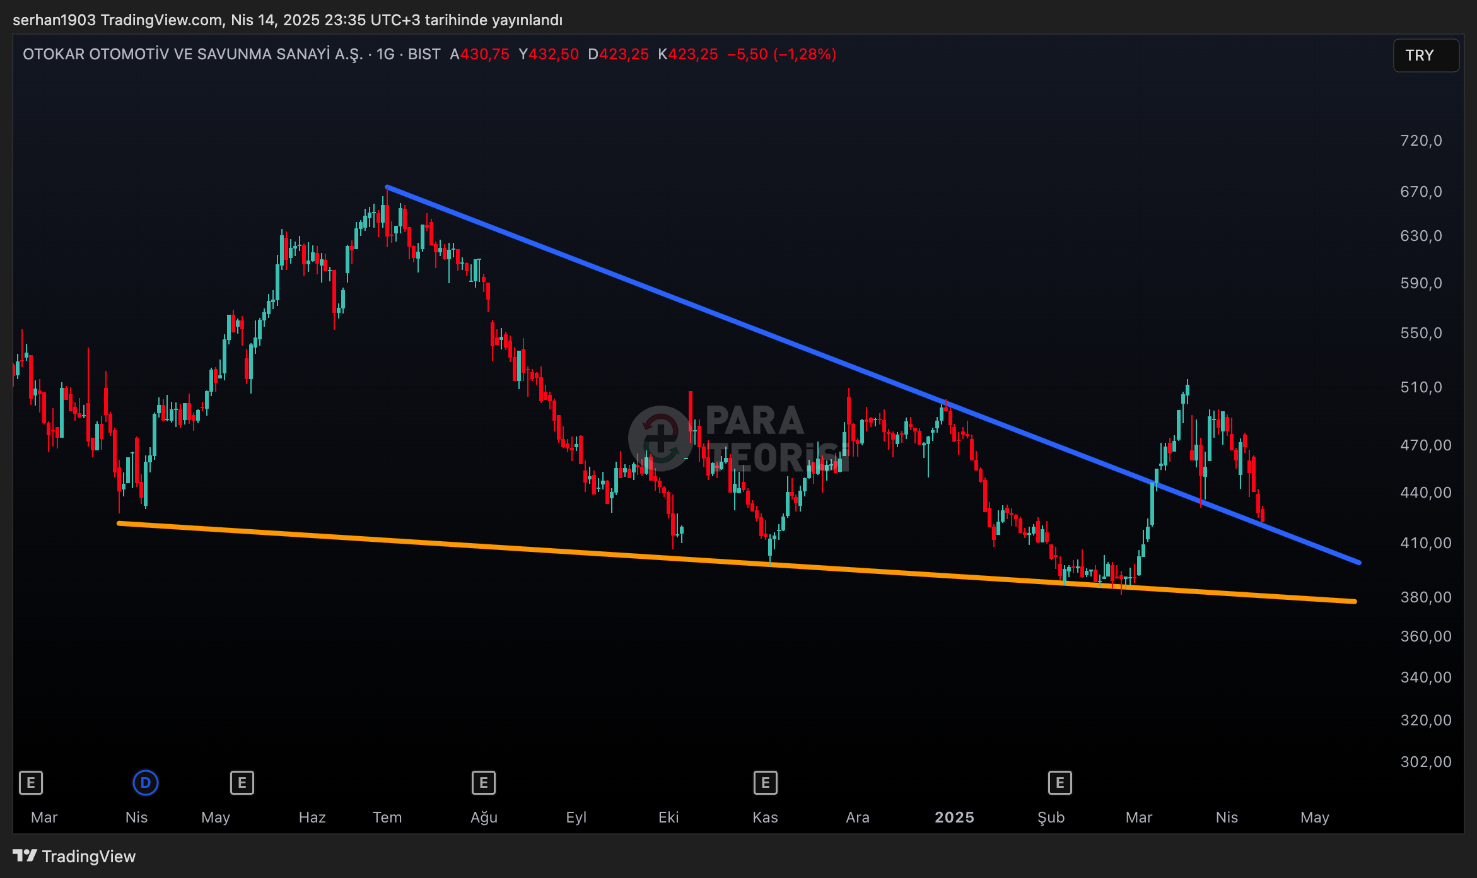Click the TradingView logo at bottom left
The height and width of the screenshot is (878, 1477).
click(x=74, y=856)
